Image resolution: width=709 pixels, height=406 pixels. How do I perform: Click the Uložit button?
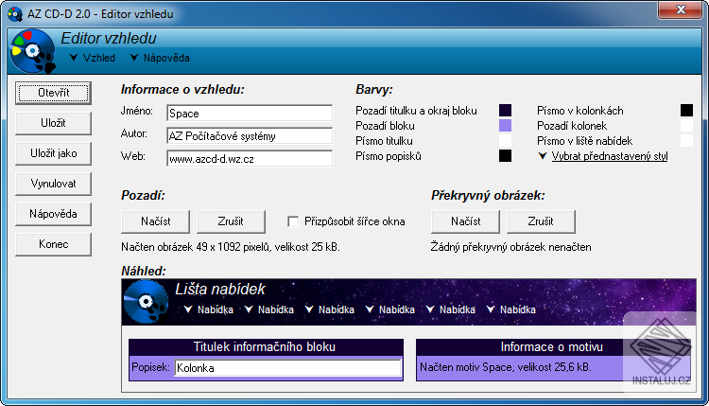point(53,123)
